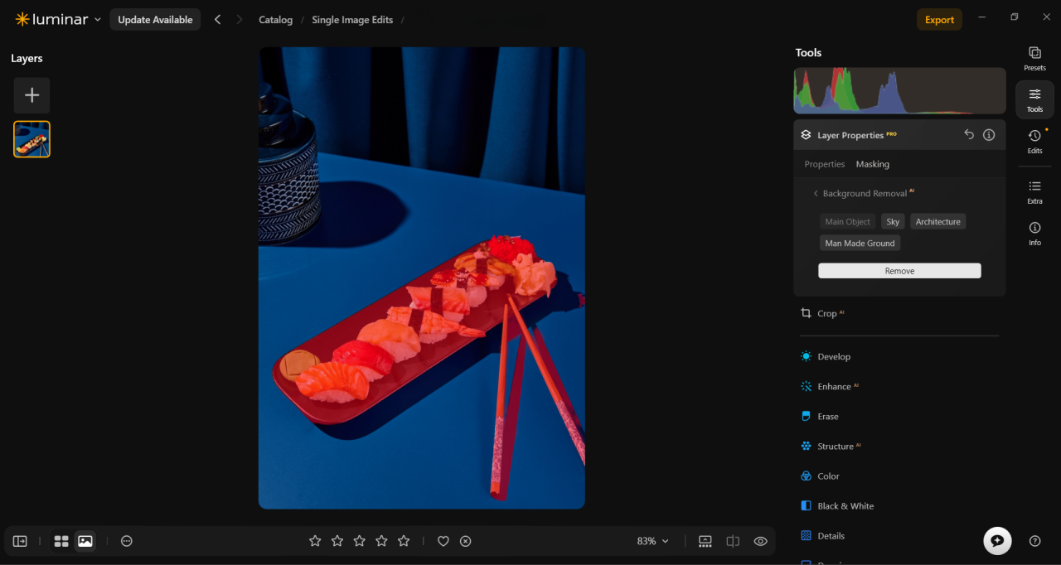Click the Export button
Image resolution: width=1061 pixels, height=565 pixels.
tap(939, 20)
